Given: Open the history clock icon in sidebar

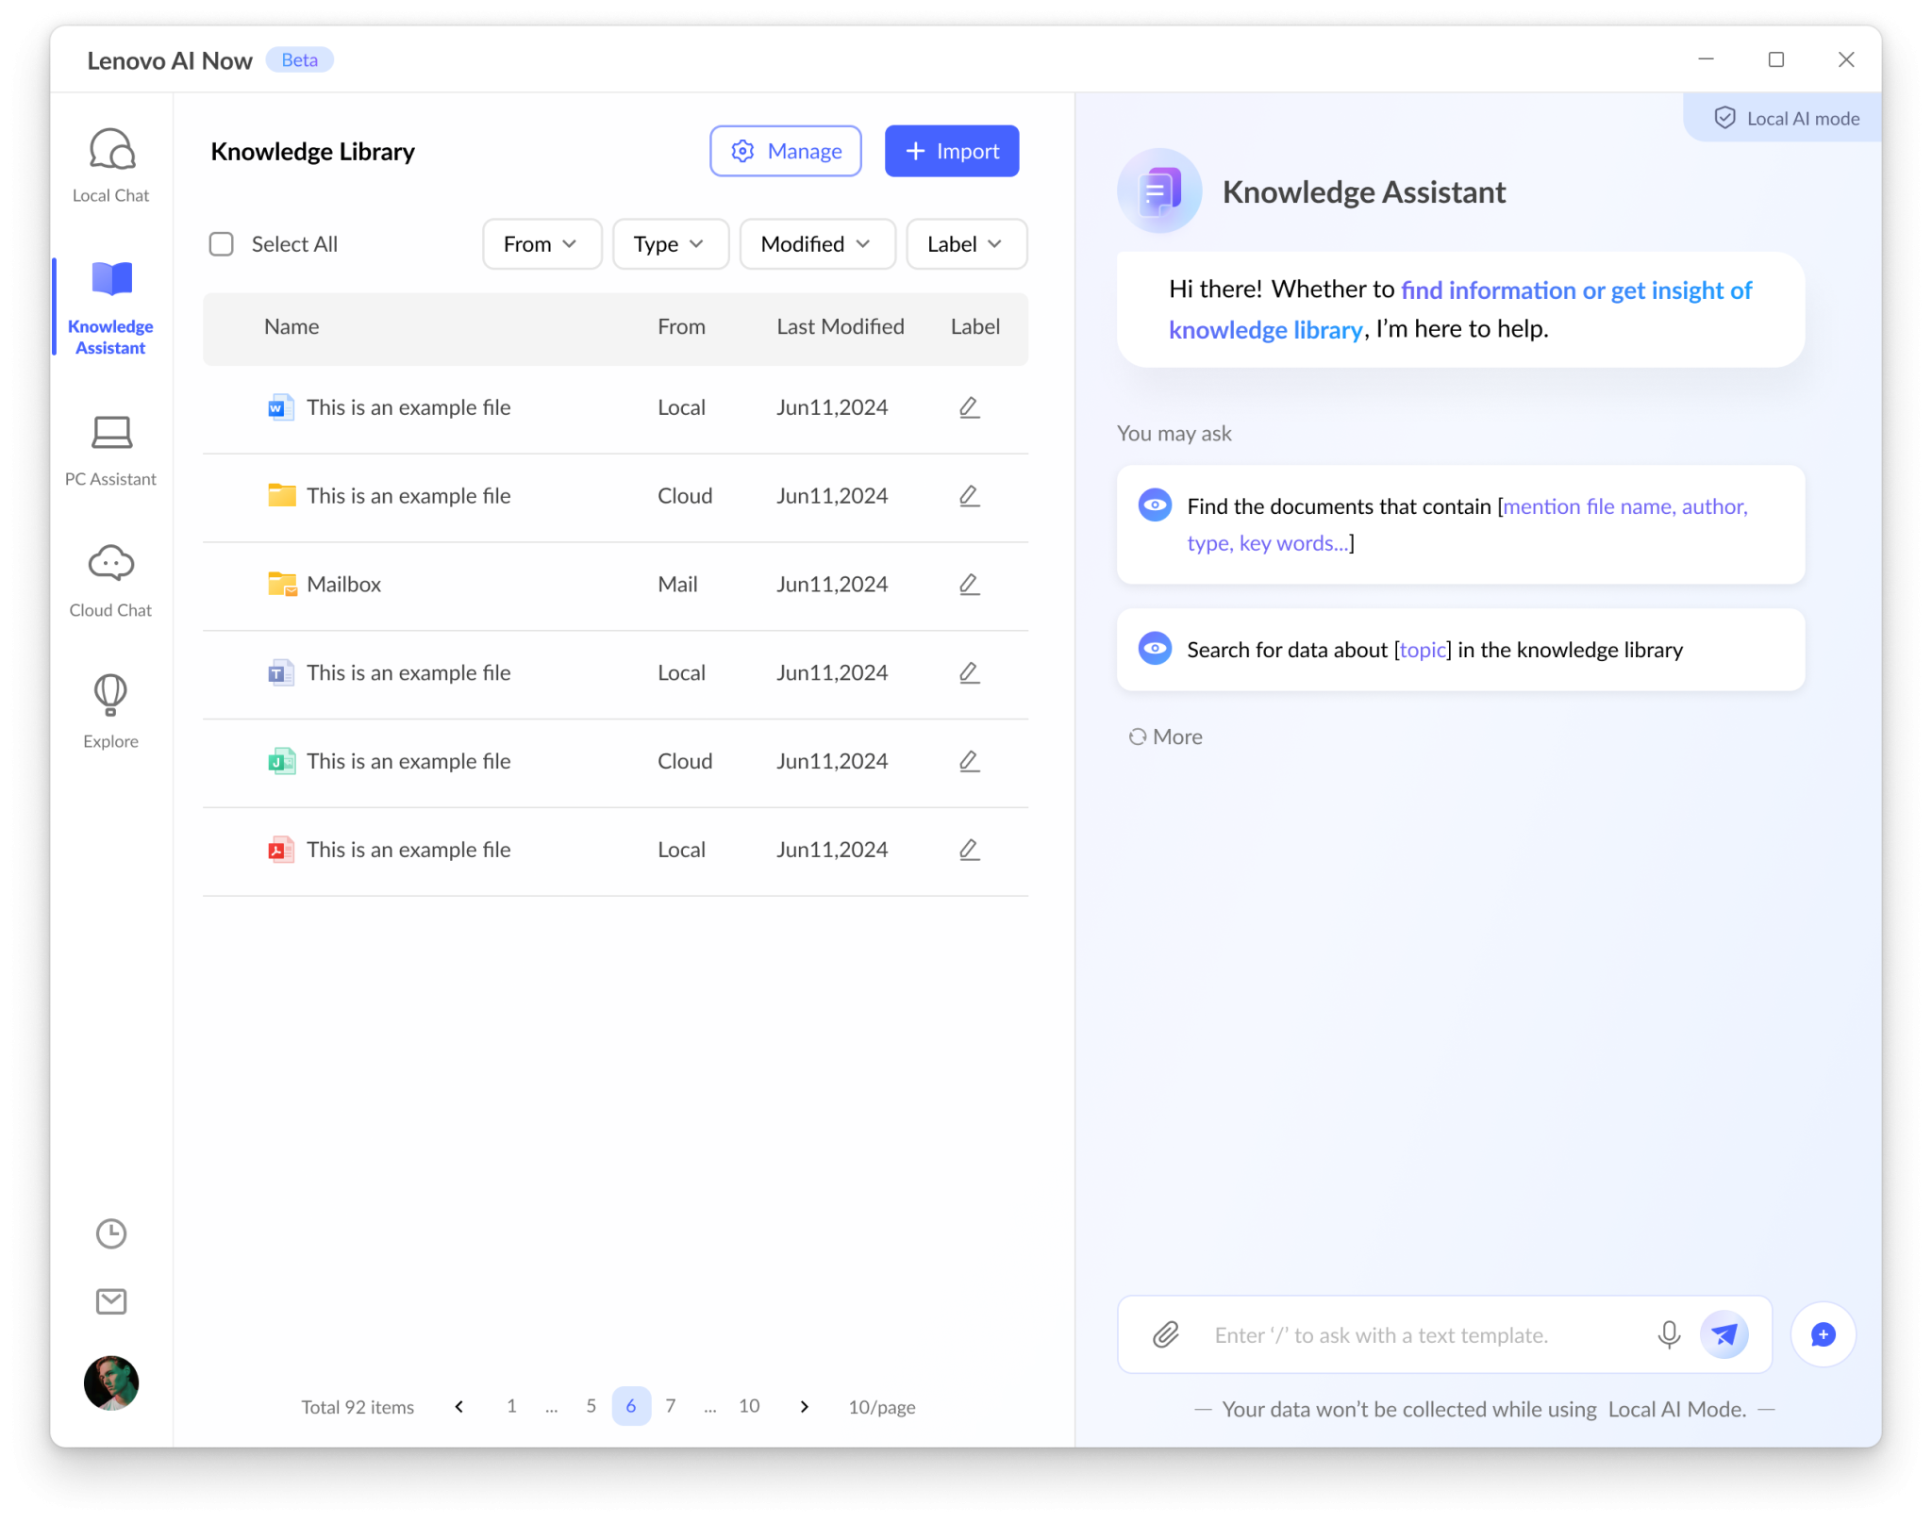Looking at the screenshot, I should (x=111, y=1233).
